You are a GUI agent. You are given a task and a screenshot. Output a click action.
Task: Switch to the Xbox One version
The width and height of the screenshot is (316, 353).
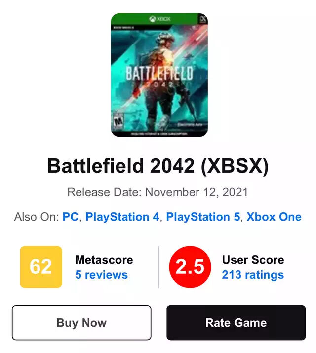tap(274, 217)
